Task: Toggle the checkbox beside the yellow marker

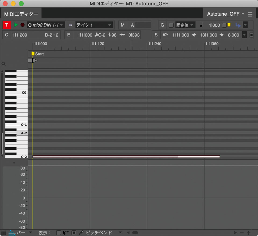Action: (224, 25)
